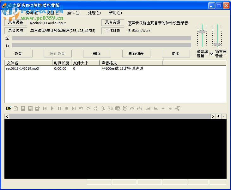The height and width of the screenshot is (190, 231).
Task: Click the copy pages icon
Action: pyautogui.click(x=110, y=108)
